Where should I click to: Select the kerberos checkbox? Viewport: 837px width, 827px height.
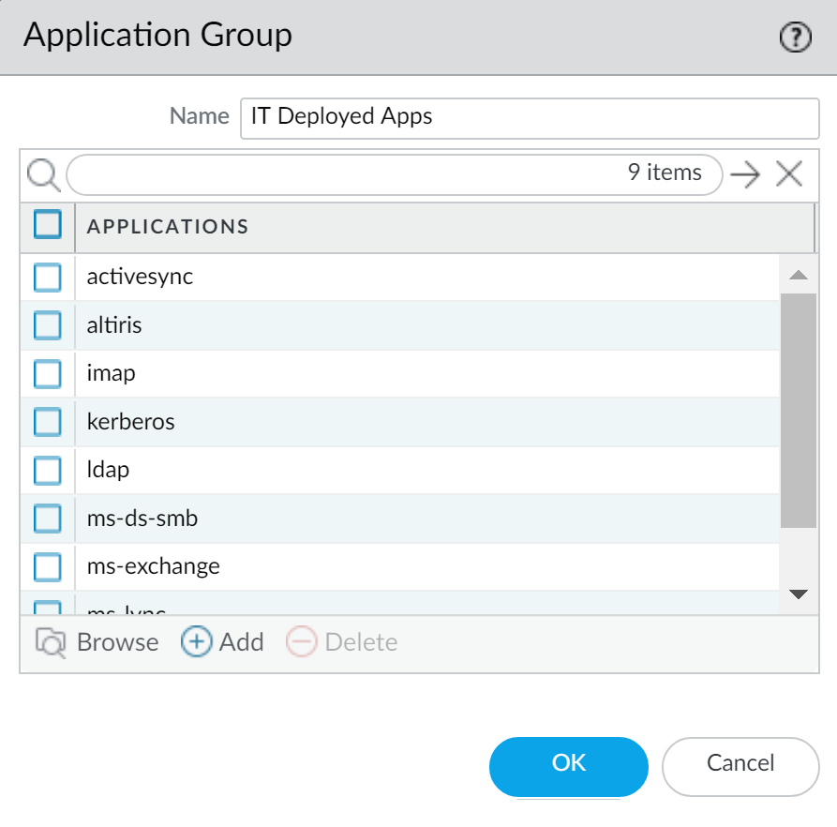point(48,422)
